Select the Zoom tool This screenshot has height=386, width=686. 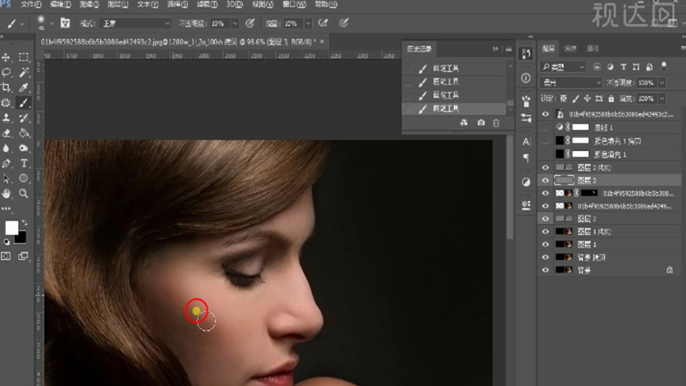(x=24, y=194)
